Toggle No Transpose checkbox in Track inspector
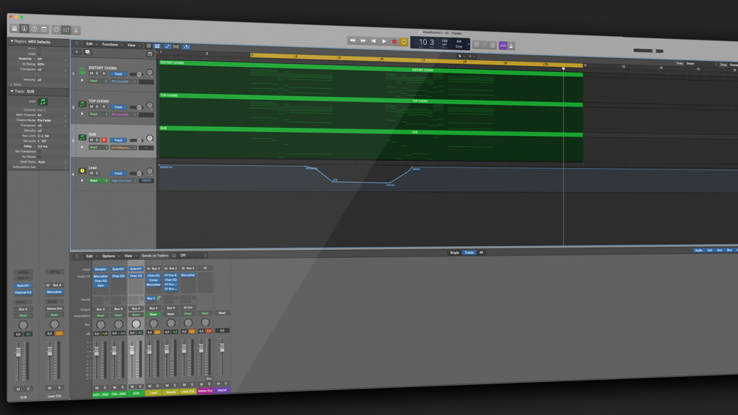This screenshot has height=415, width=738. 39,151
